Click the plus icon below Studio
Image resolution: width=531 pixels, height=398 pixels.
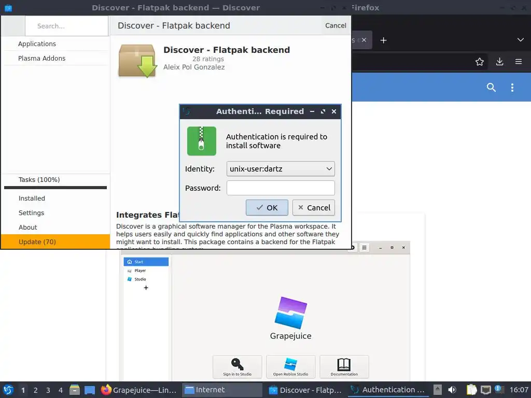pos(146,288)
